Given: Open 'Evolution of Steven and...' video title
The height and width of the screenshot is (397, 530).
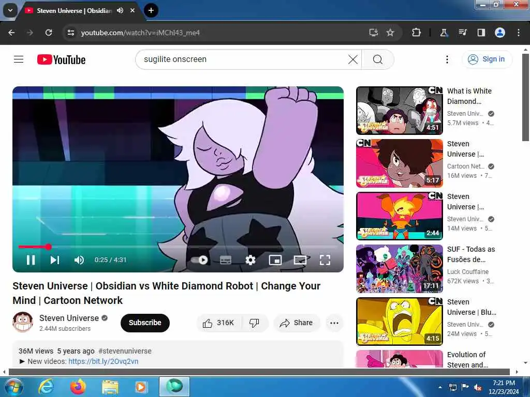Looking at the screenshot, I should (x=467, y=360).
